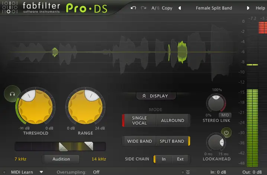
Task: Toggle headphone sidechain audition icon
Action: (12, 94)
